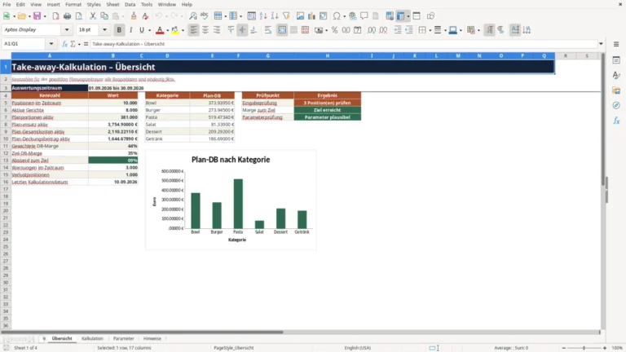Insert an image via the picture icon
This screenshot has width=626, height=352.
pos(300,16)
